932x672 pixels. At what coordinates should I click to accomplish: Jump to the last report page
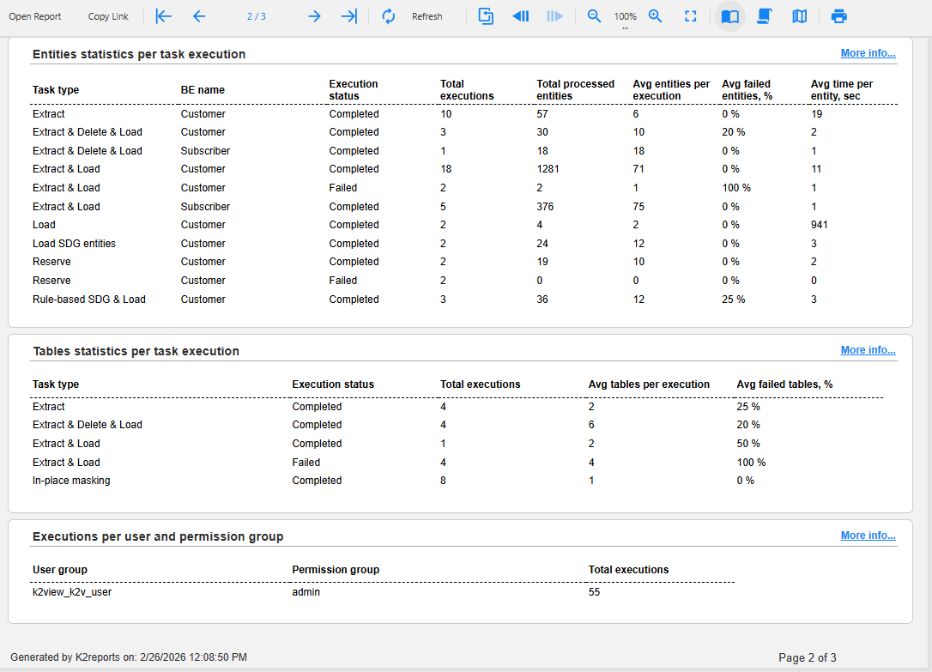348,16
